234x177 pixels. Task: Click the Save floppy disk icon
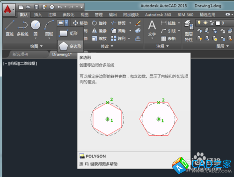(37, 7)
